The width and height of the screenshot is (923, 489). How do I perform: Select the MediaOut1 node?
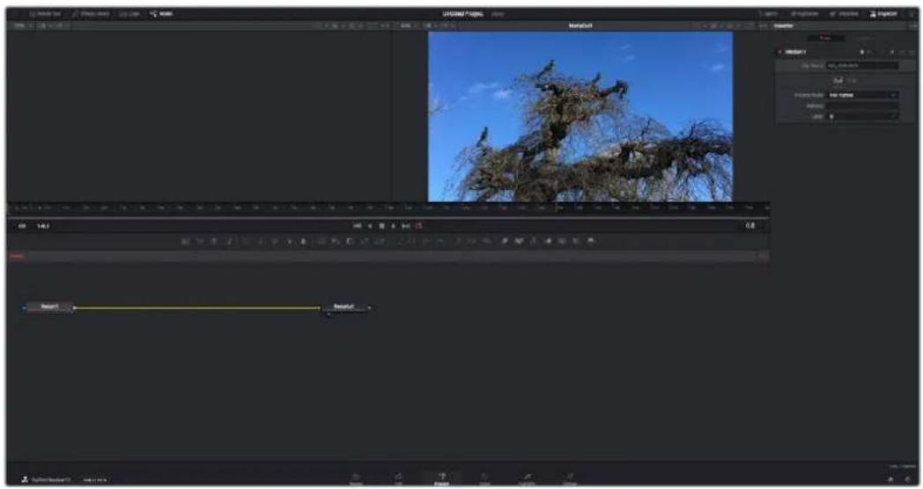tap(343, 307)
